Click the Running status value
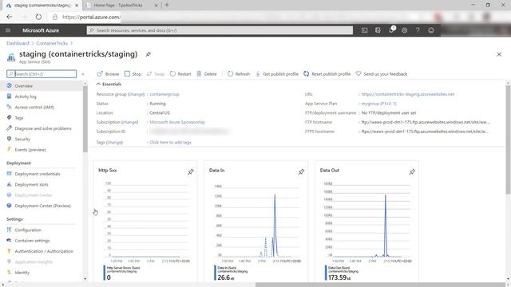The height and width of the screenshot is (287, 511). tap(157, 104)
